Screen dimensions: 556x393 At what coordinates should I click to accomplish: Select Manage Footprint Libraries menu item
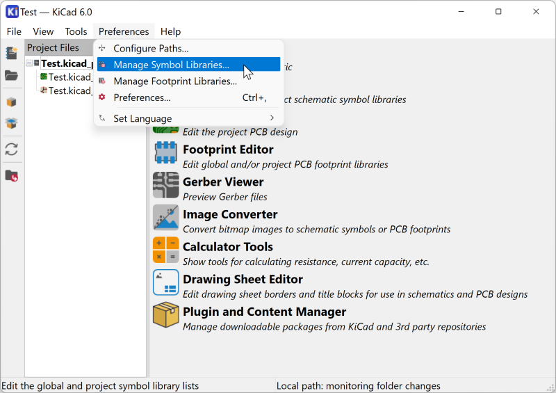[175, 81]
